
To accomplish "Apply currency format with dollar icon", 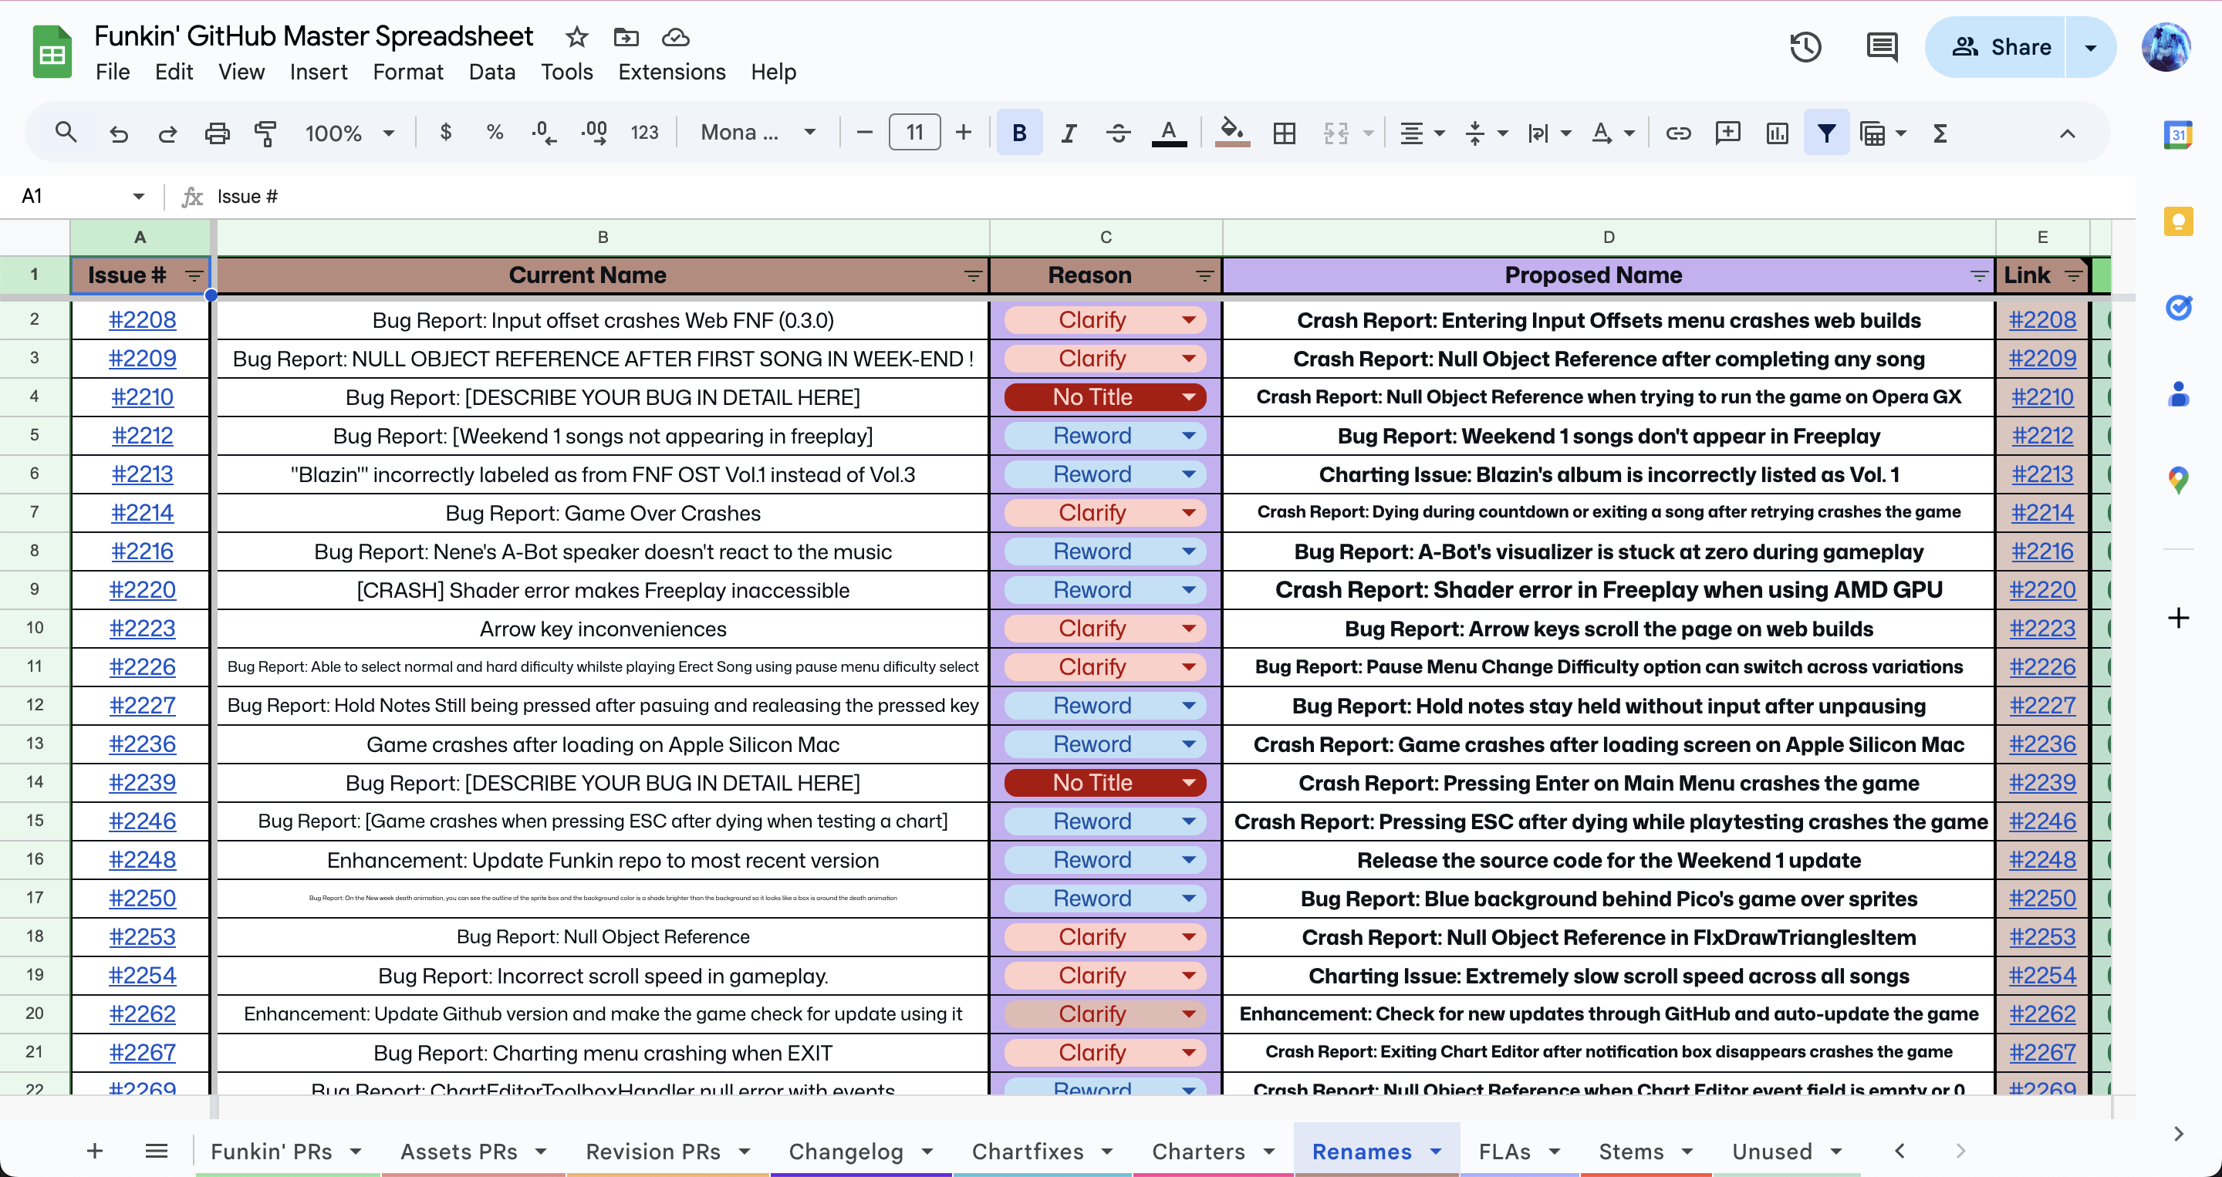I will pyautogui.click(x=445, y=132).
